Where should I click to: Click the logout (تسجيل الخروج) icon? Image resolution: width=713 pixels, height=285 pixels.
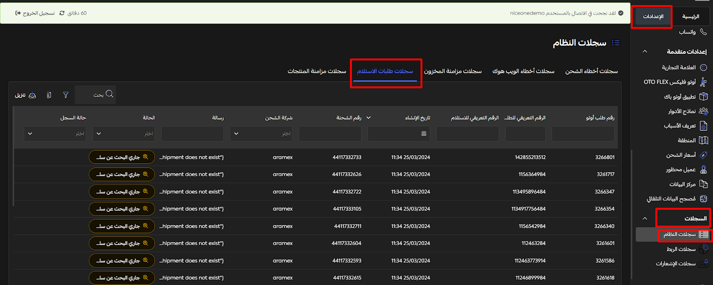tap(18, 13)
